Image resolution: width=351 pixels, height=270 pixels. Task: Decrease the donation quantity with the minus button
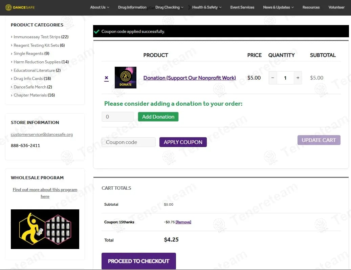[272, 78]
